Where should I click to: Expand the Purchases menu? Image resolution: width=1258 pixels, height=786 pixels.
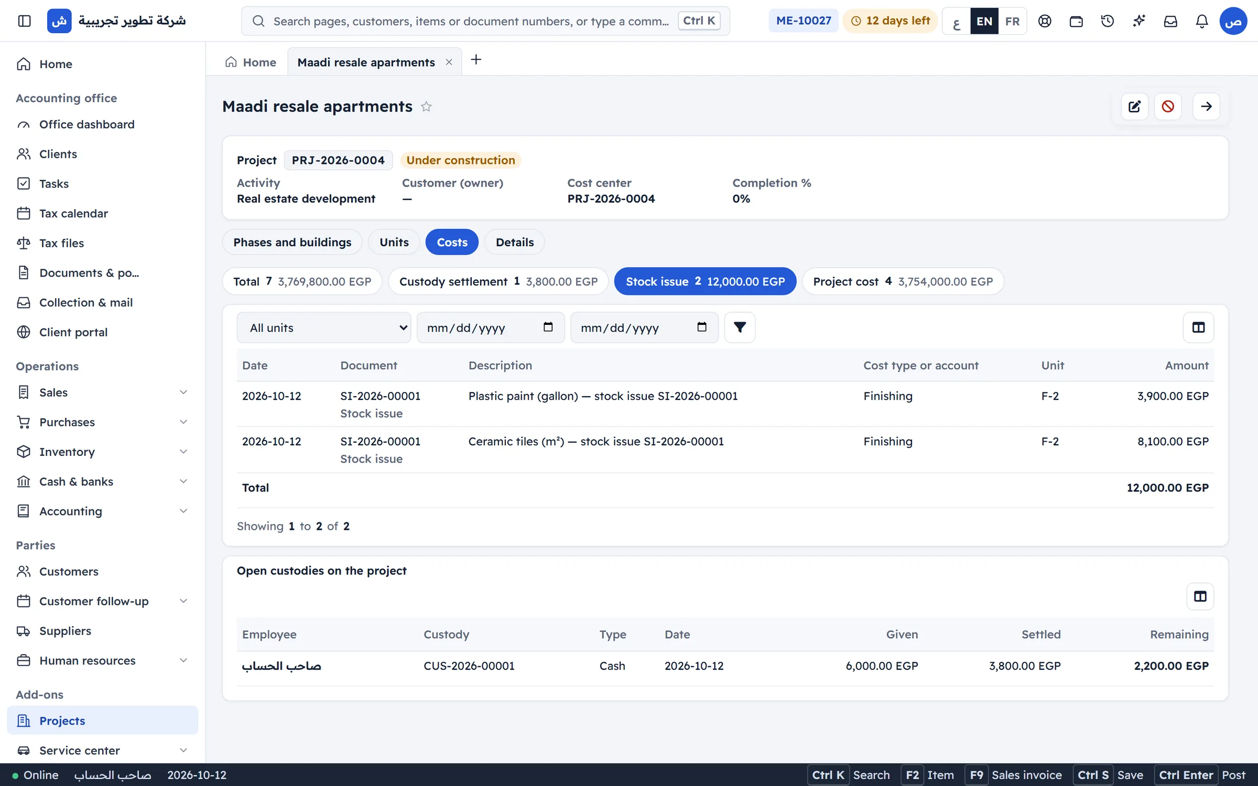(103, 422)
